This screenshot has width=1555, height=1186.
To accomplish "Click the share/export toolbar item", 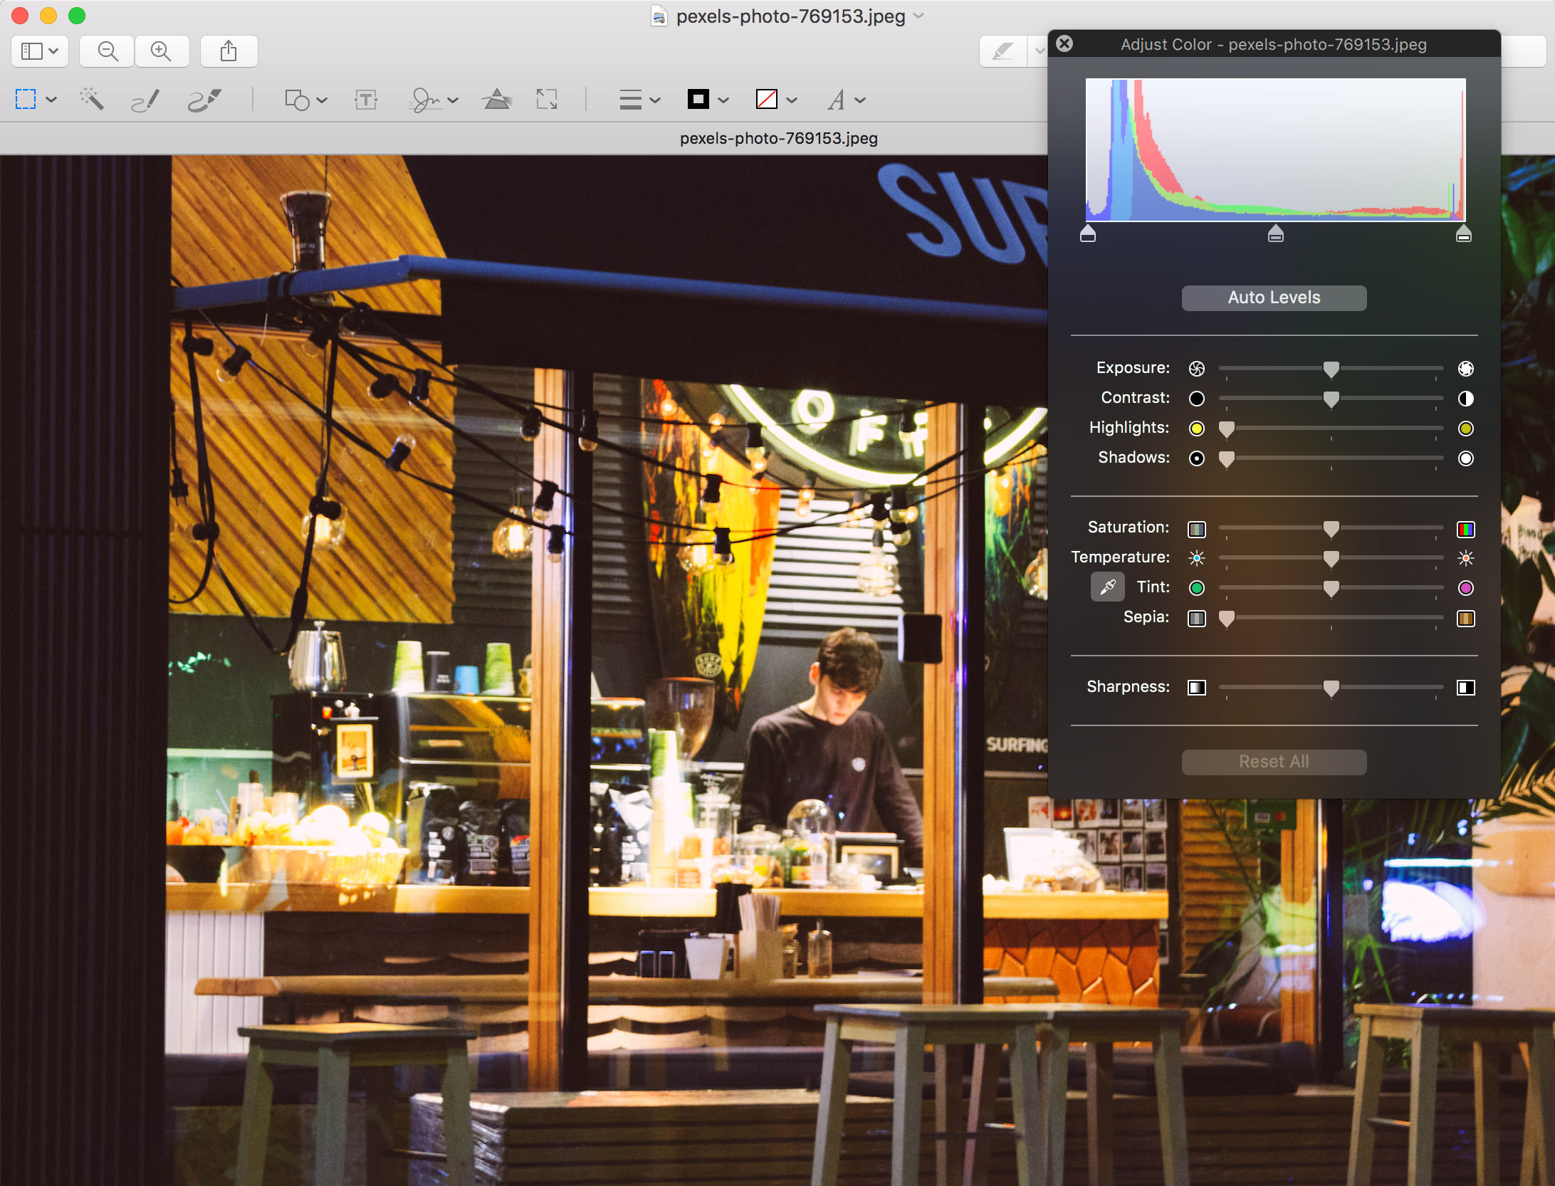I will point(229,50).
